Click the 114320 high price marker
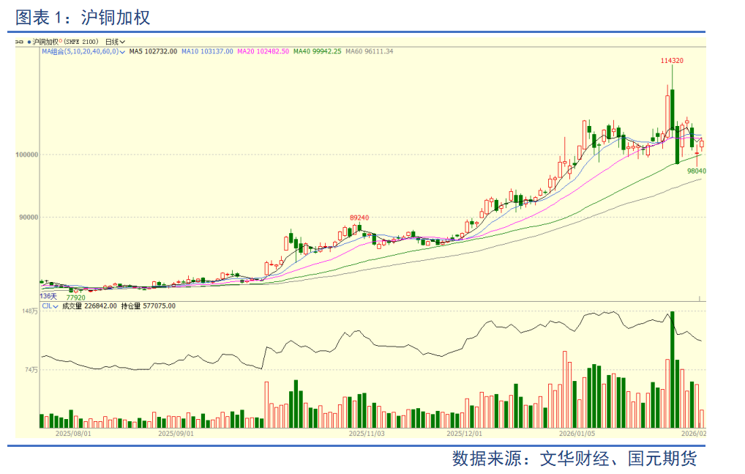The height and width of the screenshot is (474, 745). [671, 61]
